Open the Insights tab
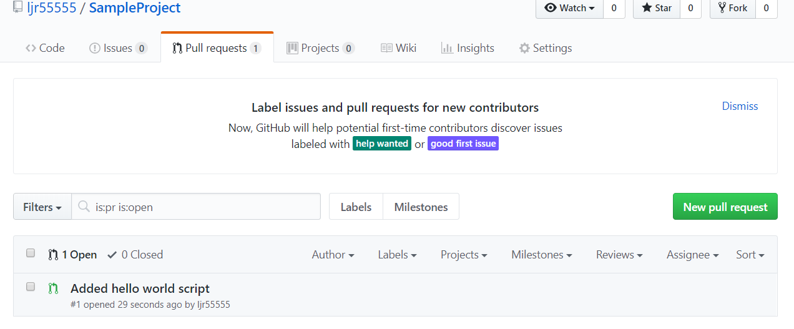 pos(468,48)
